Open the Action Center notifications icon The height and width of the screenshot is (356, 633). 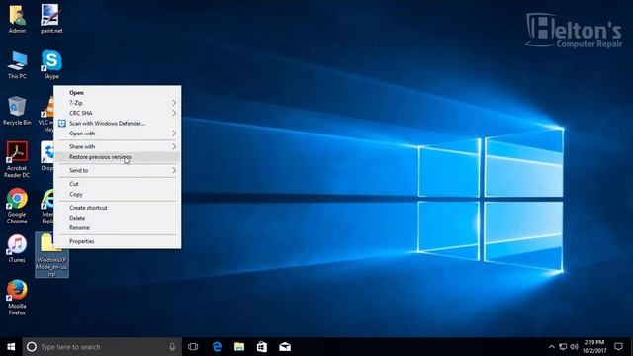(x=618, y=347)
